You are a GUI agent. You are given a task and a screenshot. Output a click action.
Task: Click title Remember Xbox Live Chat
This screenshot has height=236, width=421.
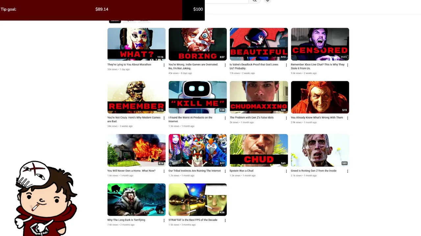tap(318, 67)
